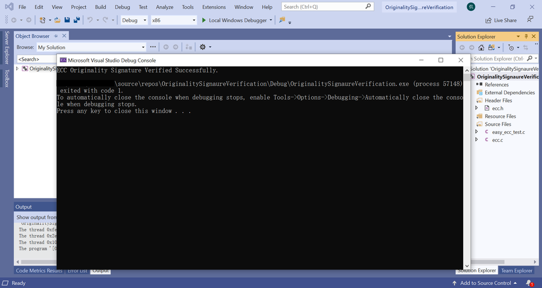Open the Tools menu

[188, 7]
